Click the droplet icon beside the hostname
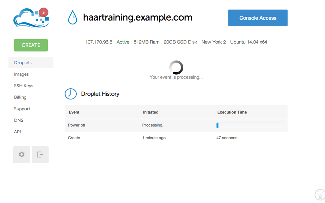This screenshot has height=203, width=325. point(73,17)
